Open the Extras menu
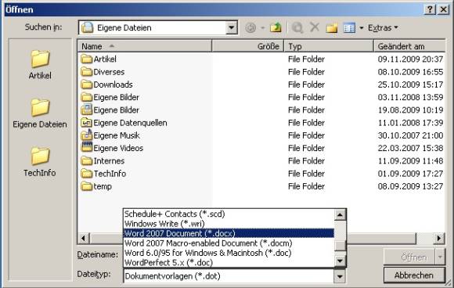Viewport: 454px width, 288px height. (383, 28)
